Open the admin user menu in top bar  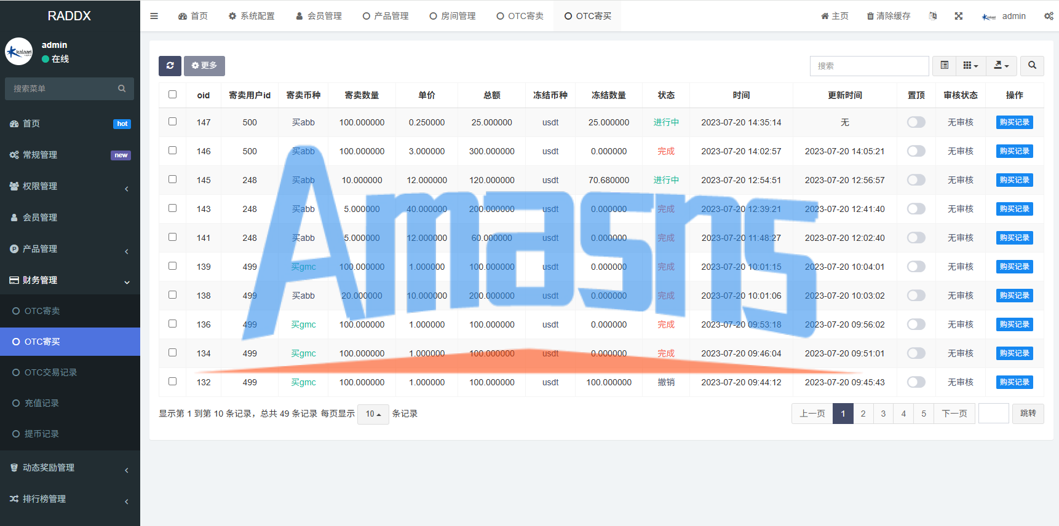1004,16
